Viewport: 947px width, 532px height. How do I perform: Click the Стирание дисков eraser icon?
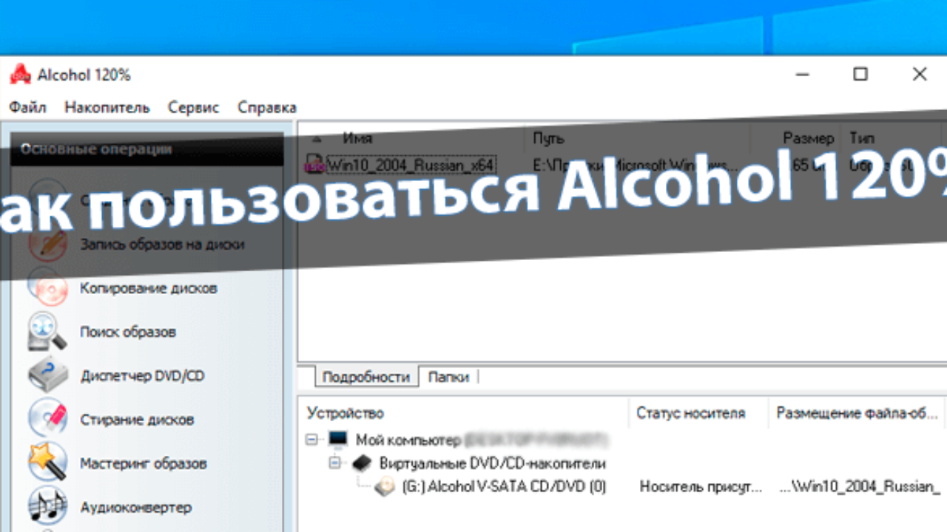(x=48, y=419)
